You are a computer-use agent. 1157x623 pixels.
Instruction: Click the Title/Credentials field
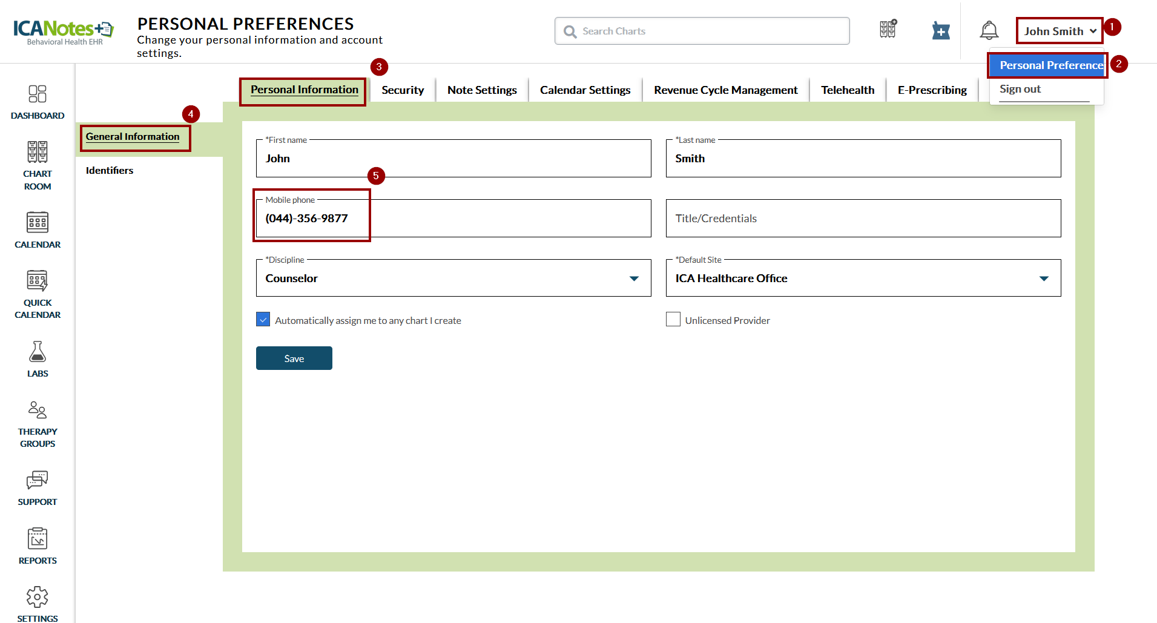coord(863,219)
